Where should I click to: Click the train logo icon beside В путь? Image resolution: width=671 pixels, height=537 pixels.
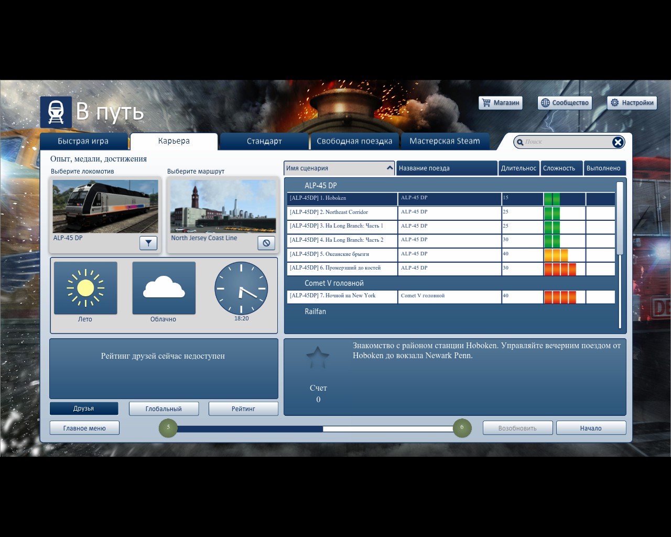tap(56, 112)
